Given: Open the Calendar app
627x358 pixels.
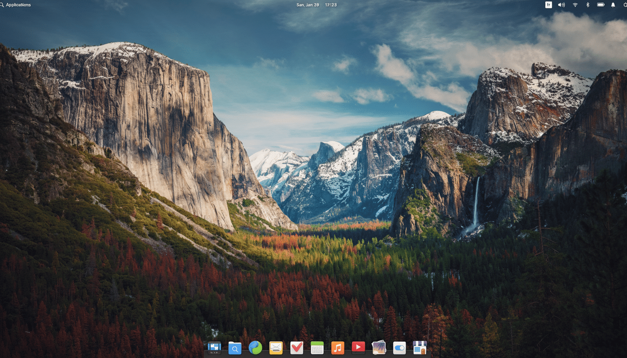Looking at the screenshot, I should coord(317,347).
